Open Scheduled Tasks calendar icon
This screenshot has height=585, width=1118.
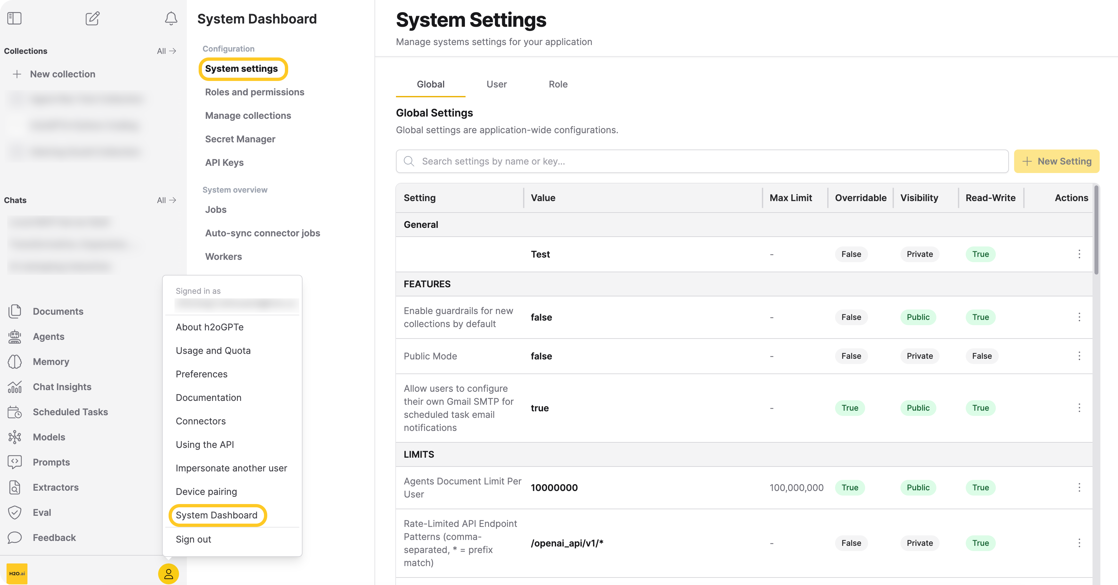[15, 412]
